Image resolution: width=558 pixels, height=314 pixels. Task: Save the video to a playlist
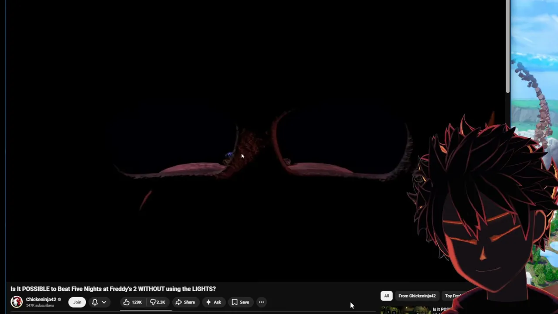(240, 302)
